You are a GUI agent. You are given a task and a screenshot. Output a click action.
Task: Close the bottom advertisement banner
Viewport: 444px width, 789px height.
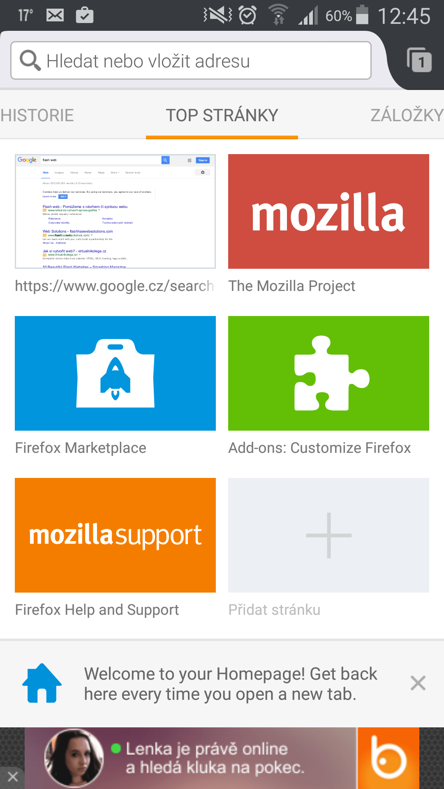(x=12, y=777)
